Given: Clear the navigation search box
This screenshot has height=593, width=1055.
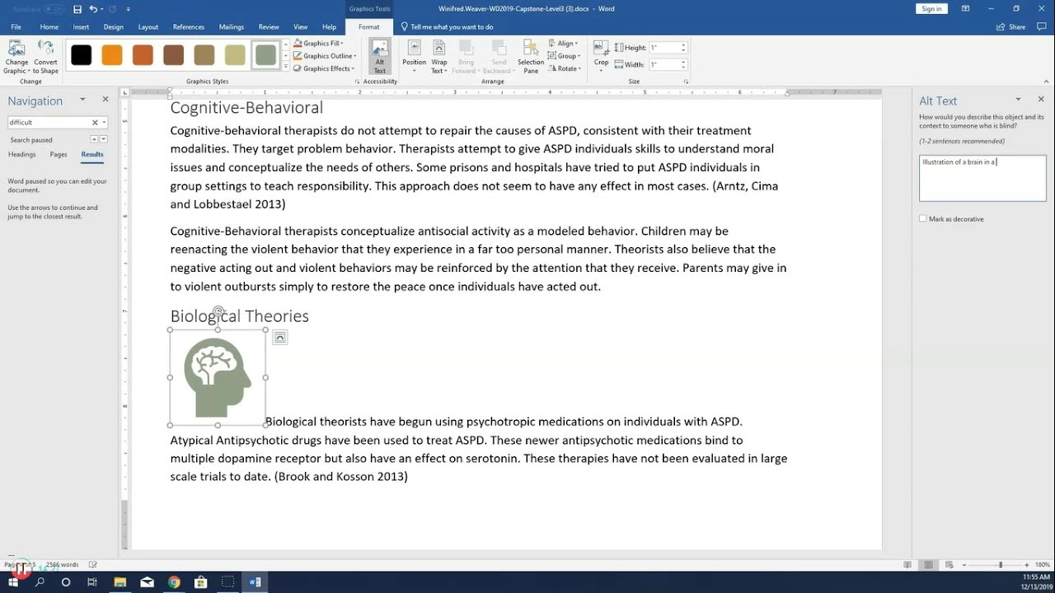Looking at the screenshot, I should pyautogui.click(x=94, y=123).
